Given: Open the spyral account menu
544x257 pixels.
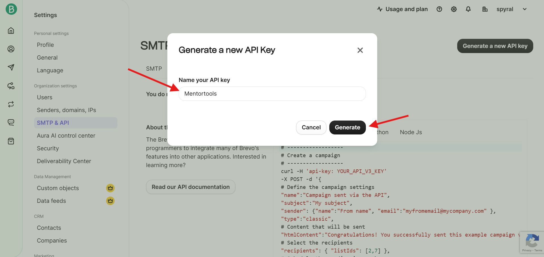Looking at the screenshot, I should click(x=505, y=9).
